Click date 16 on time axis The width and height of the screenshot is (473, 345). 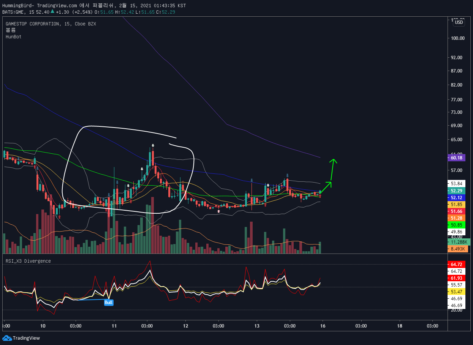tap(322, 326)
